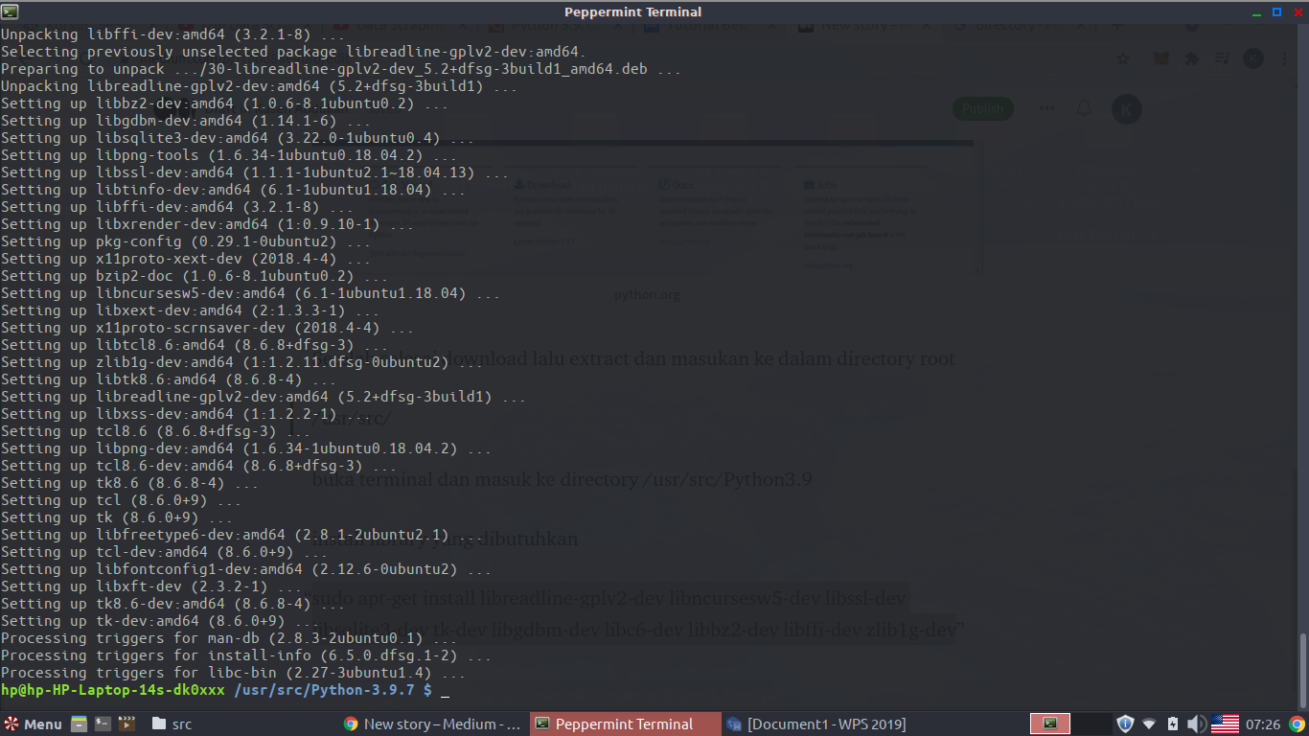The height and width of the screenshot is (736, 1309).
Task: Click the Wi-Fi icon in the system tray
Action: [1149, 724]
